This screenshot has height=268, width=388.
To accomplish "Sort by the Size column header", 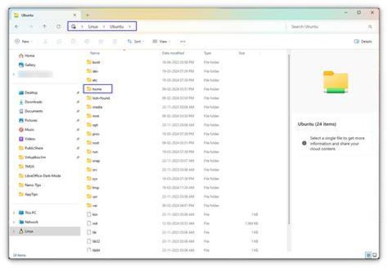I will pyautogui.click(x=241, y=53).
